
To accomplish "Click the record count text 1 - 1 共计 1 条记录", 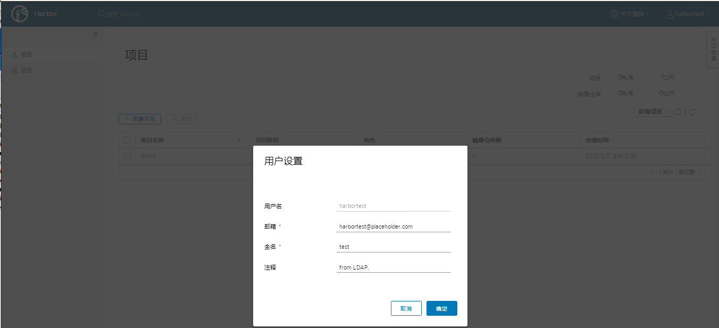I will point(673,172).
